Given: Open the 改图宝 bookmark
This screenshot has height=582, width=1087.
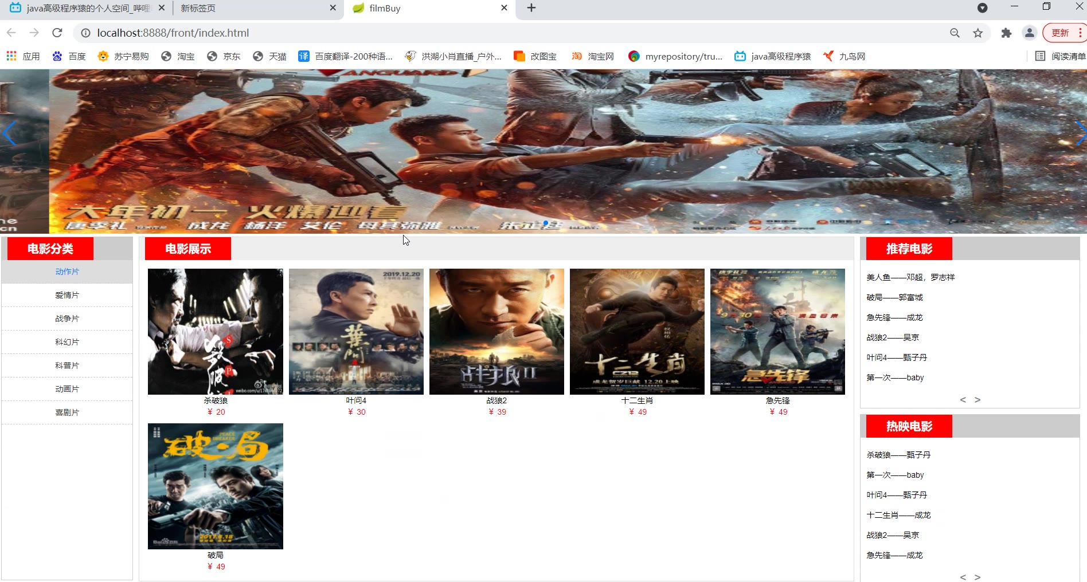Looking at the screenshot, I should click(x=535, y=56).
